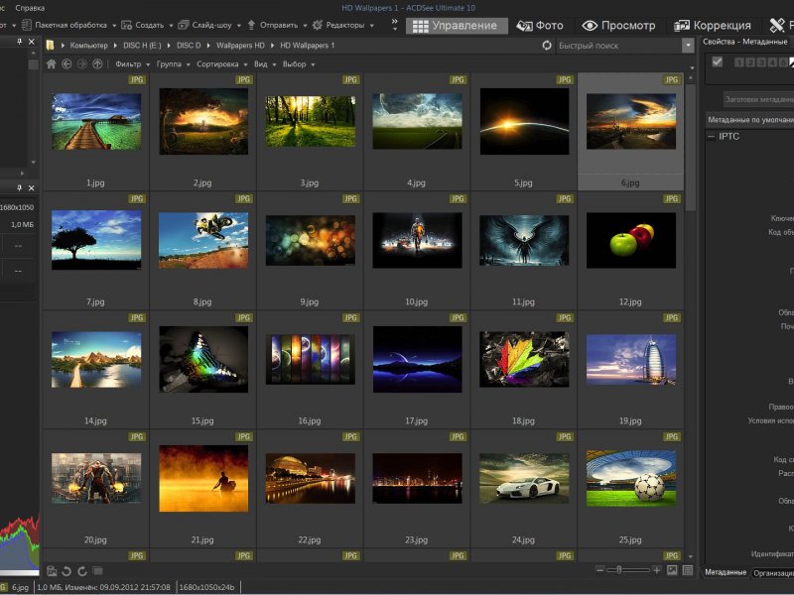Select the 12.jpg apples thumbnail
Viewport: 794px width, 595px height.
(x=631, y=240)
